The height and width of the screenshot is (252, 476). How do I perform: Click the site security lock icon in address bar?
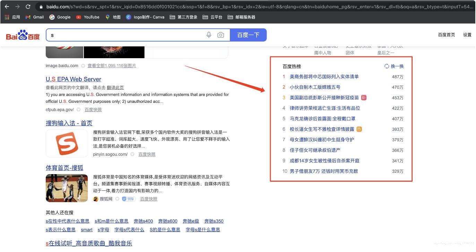[41, 6]
